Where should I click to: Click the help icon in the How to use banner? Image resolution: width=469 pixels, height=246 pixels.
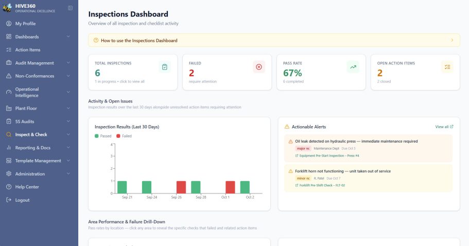pyautogui.click(x=96, y=40)
